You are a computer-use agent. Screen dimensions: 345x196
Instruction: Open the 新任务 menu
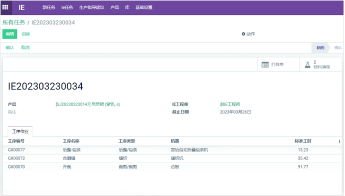tap(49, 7)
